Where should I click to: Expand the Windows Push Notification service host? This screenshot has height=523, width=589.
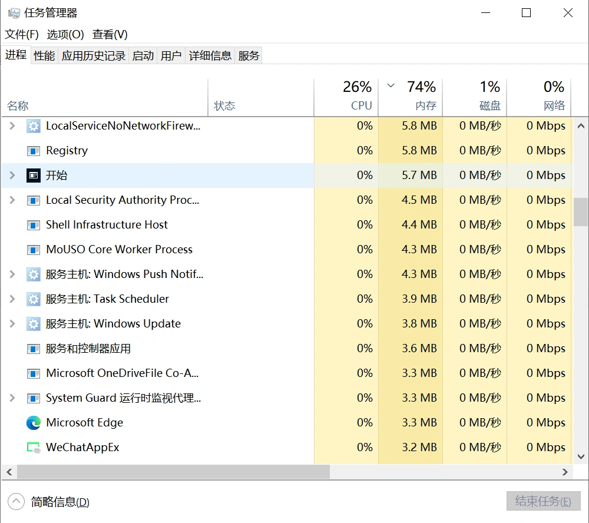(12, 274)
